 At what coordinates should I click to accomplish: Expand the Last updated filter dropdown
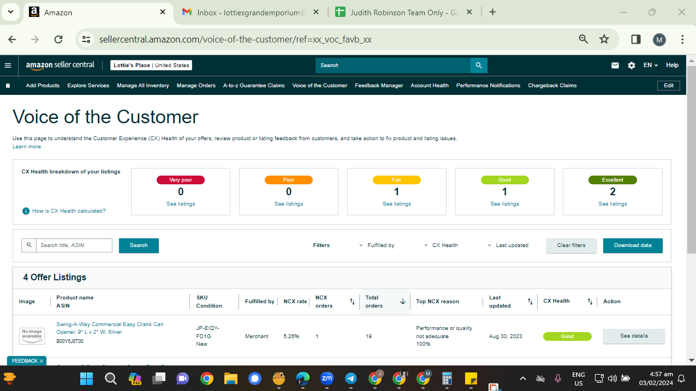point(508,245)
